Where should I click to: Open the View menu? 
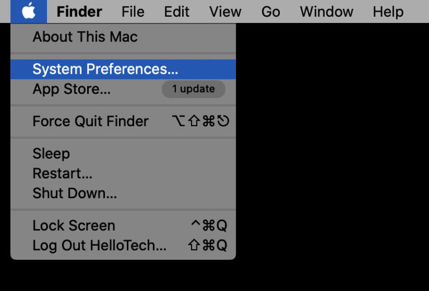(x=225, y=12)
